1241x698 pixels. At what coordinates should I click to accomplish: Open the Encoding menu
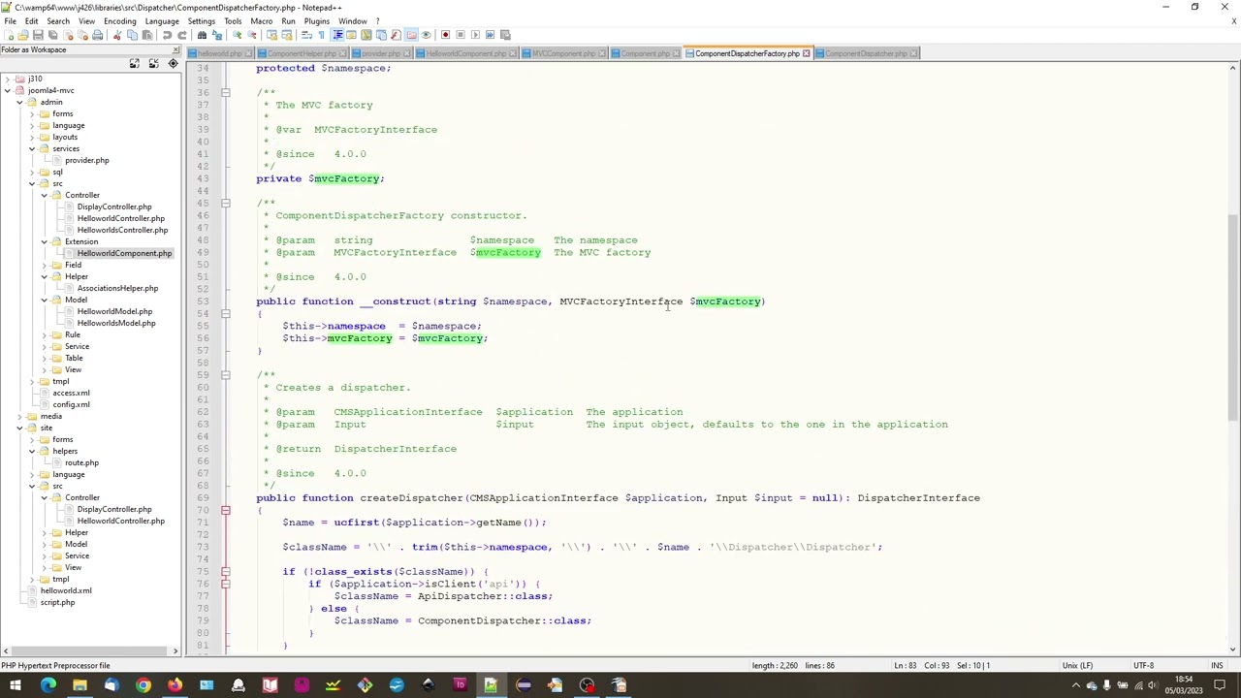tap(120, 20)
